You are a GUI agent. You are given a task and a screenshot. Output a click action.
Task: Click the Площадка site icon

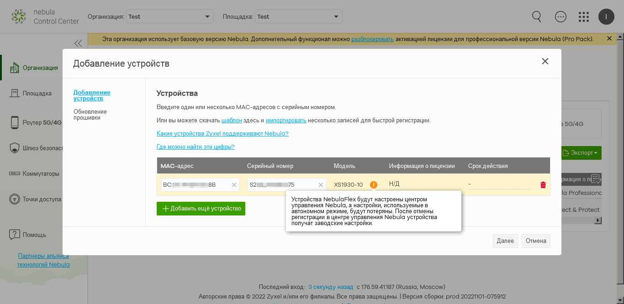pos(15,93)
